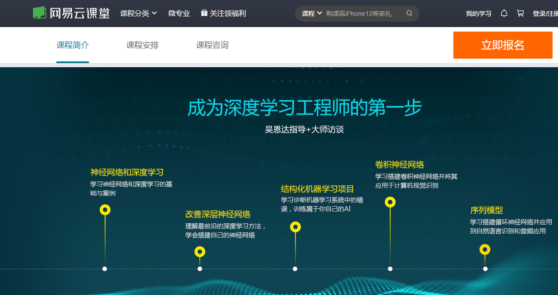Click the 网易云课堂 green logo icon

point(39,13)
